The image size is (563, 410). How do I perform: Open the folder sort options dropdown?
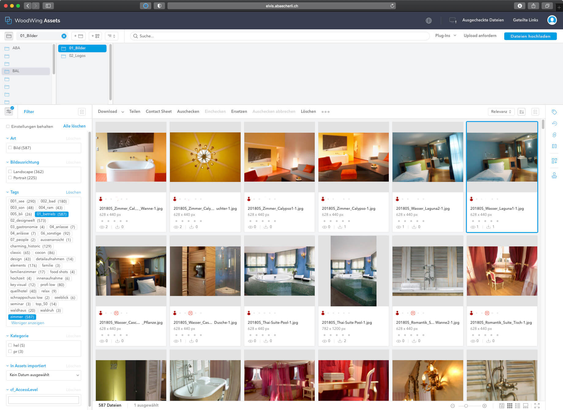pos(111,36)
